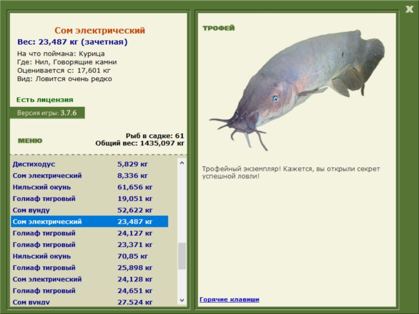
Task: Click the fish list scroll-down arrow
Action: pyautogui.click(x=182, y=300)
